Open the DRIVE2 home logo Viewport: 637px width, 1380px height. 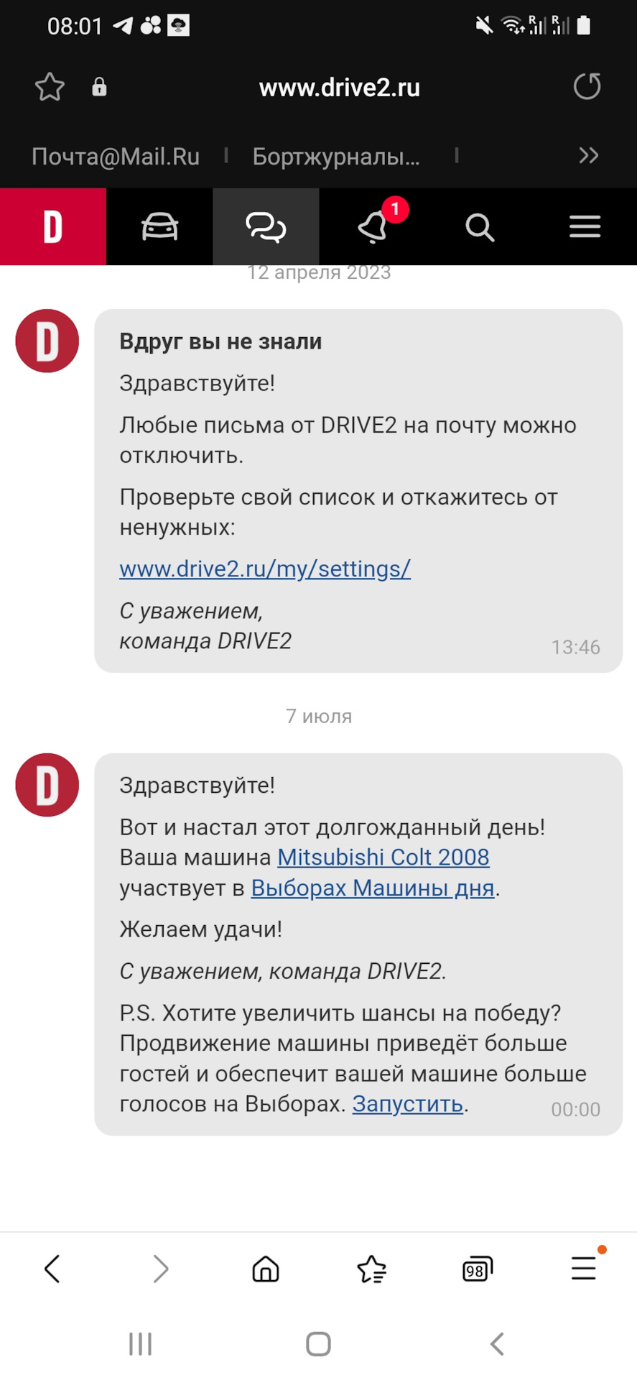pos(53,227)
